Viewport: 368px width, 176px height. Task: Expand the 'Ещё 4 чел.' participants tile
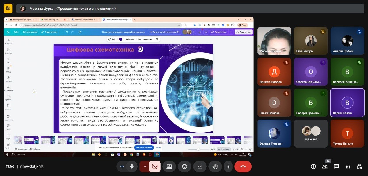click(x=311, y=133)
